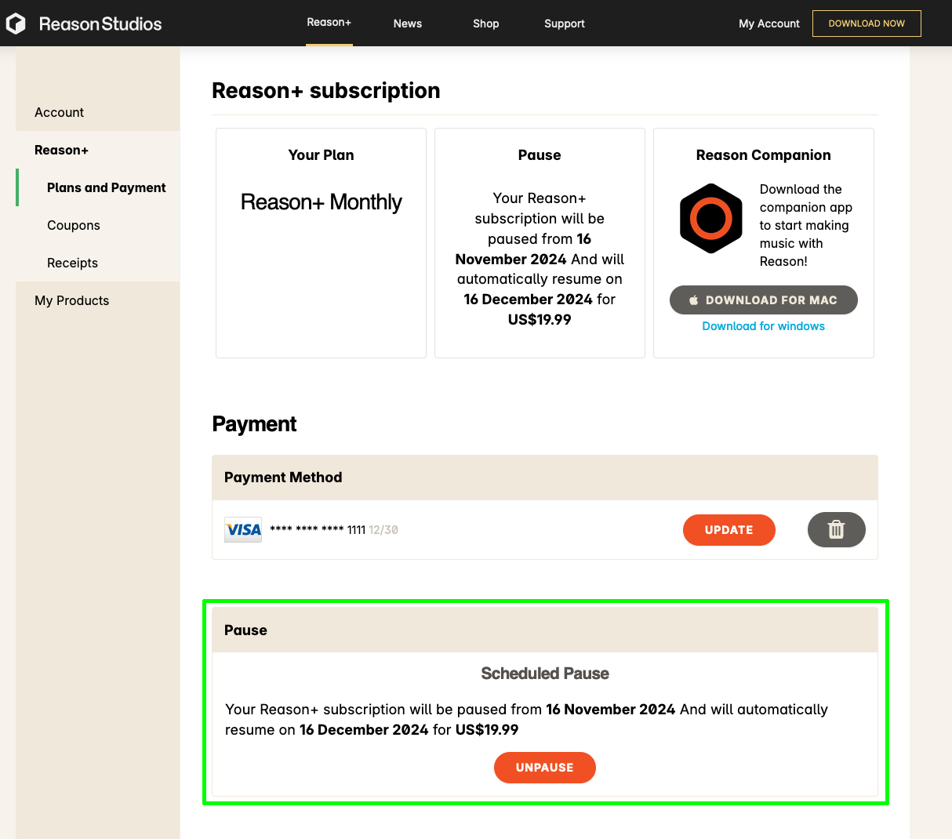Open Coupons in the sidebar

pyautogui.click(x=74, y=225)
